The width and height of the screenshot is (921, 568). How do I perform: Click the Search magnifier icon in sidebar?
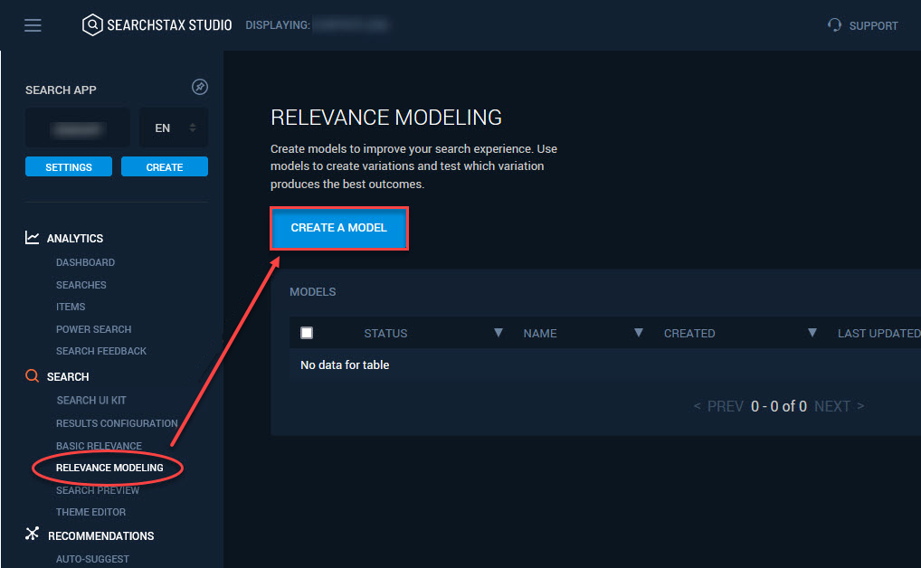[x=33, y=376]
